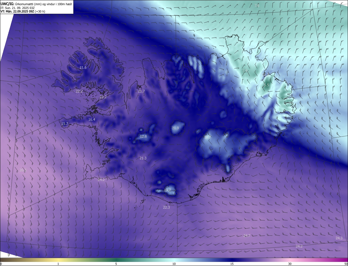Click the 12.8 value on the map
348x266 pixels.
pos(143,136)
